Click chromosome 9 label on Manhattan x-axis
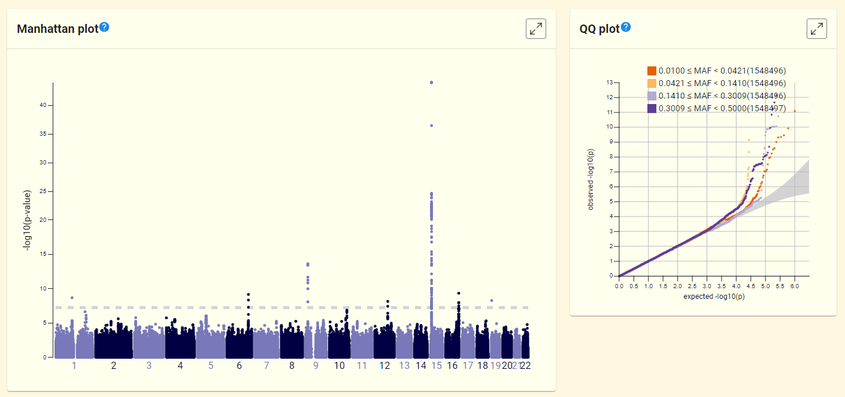This screenshot has height=397, width=845. [316, 365]
